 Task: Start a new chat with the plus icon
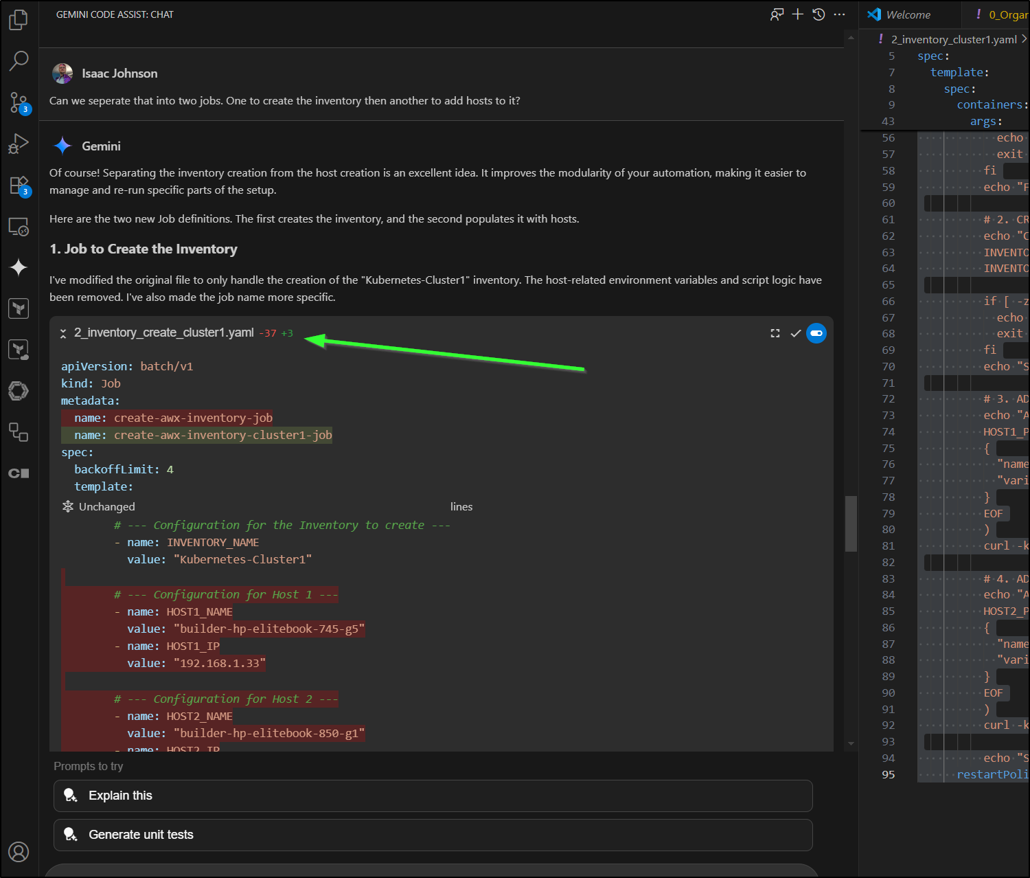(798, 14)
